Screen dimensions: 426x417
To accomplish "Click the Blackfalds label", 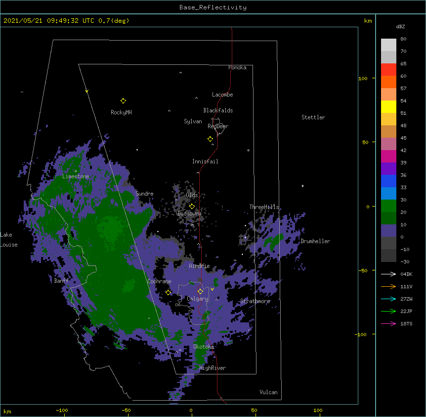I will (218, 110).
